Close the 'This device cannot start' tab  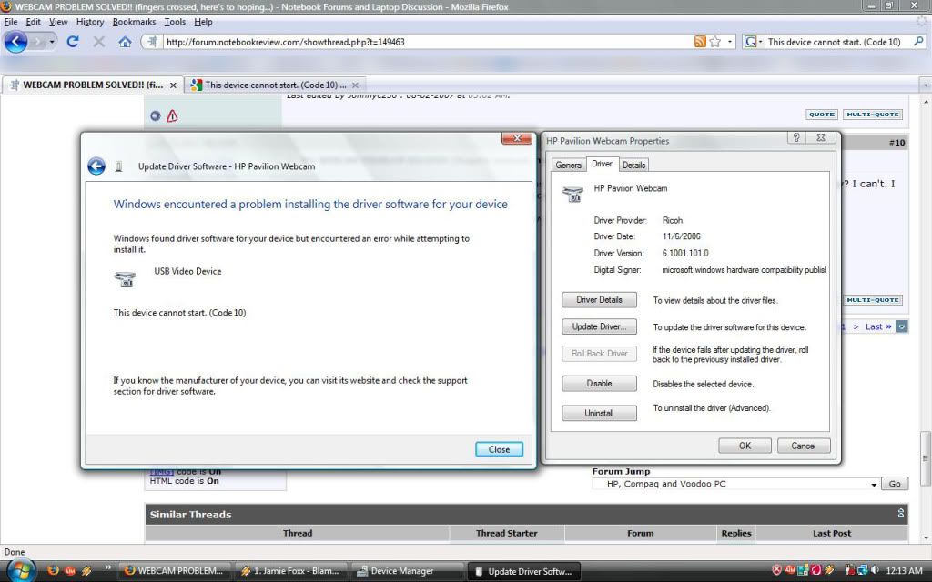pos(355,85)
